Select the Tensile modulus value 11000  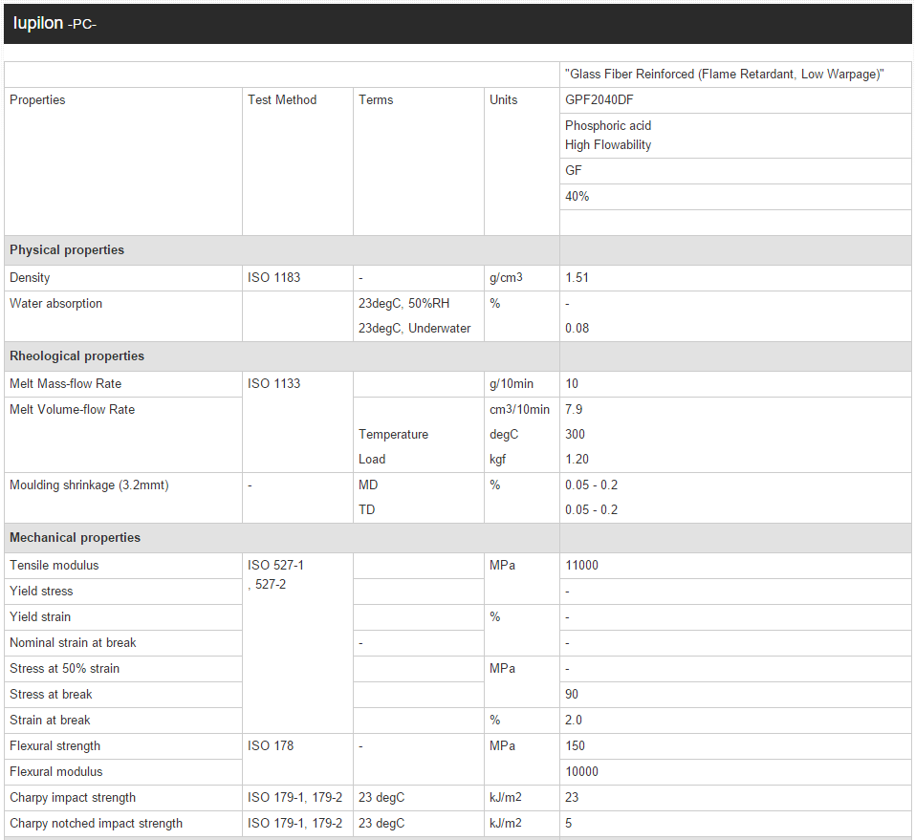pyautogui.click(x=581, y=565)
